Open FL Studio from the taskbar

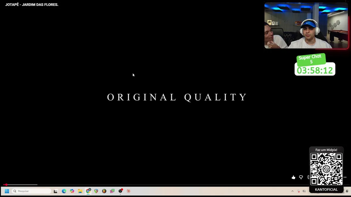[x=104, y=191]
